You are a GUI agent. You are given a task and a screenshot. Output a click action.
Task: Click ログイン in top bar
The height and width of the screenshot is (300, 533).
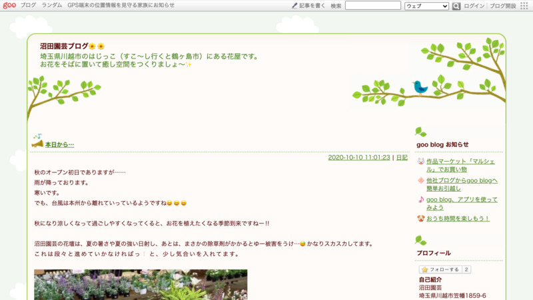click(474, 6)
